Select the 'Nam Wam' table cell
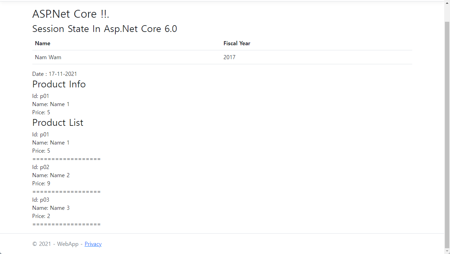The width and height of the screenshot is (450, 254). (48, 57)
